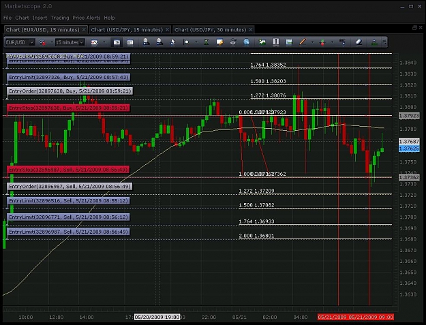Select the orange line drawing tool

(303, 42)
